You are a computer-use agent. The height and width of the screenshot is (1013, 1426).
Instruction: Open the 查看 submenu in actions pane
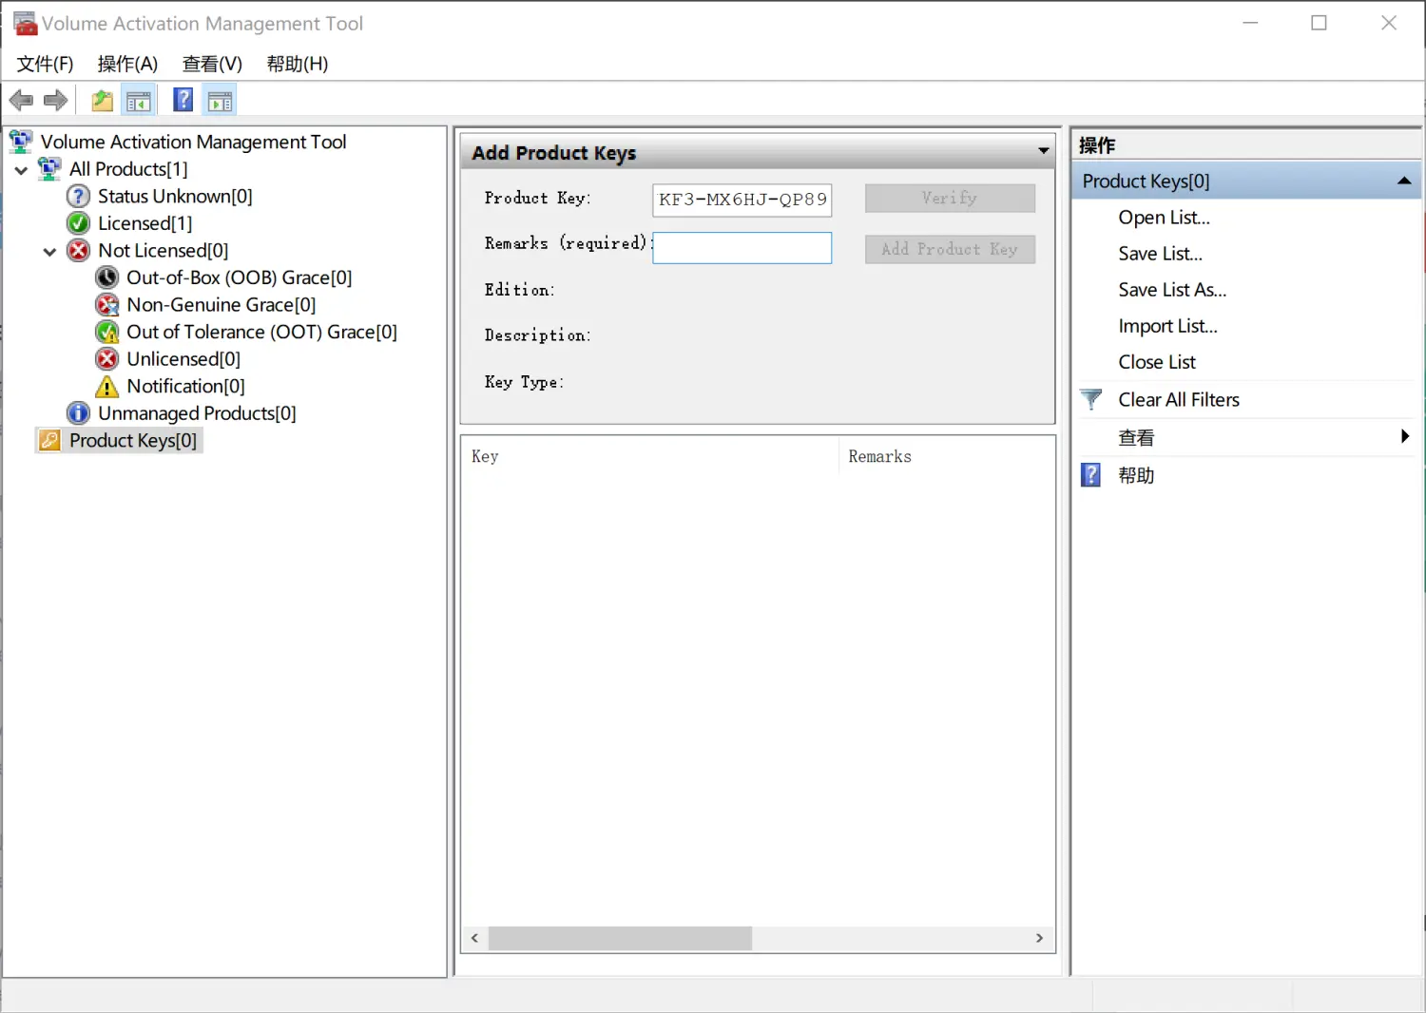click(1404, 437)
